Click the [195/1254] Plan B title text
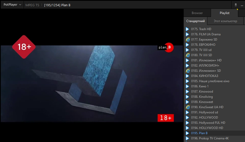 pos(57,5)
